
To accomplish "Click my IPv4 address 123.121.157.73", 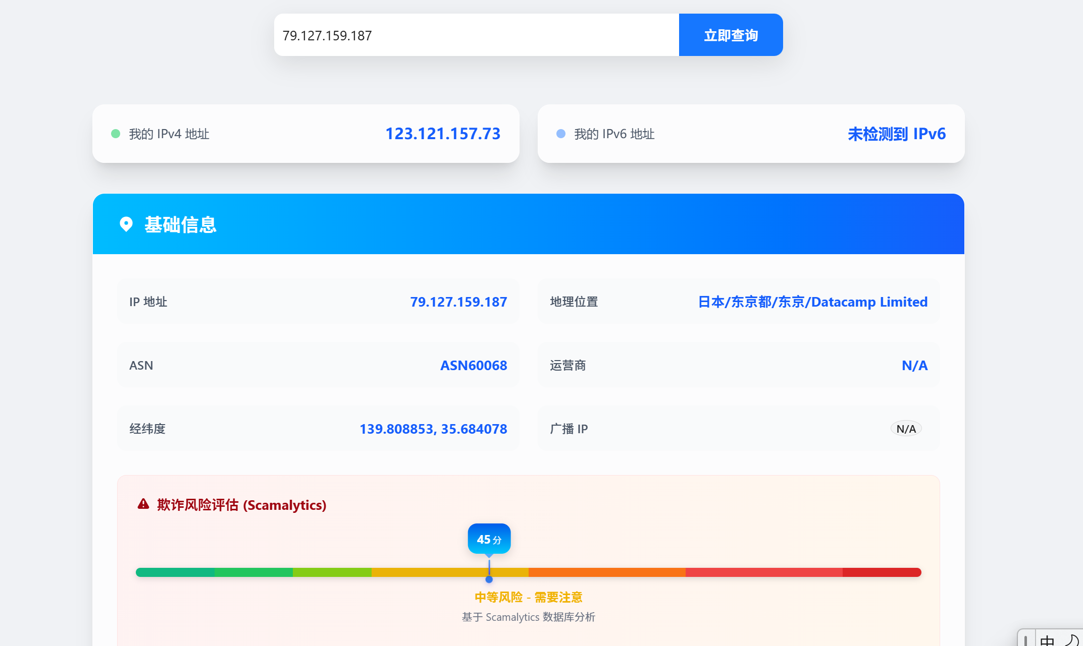I will [x=442, y=134].
